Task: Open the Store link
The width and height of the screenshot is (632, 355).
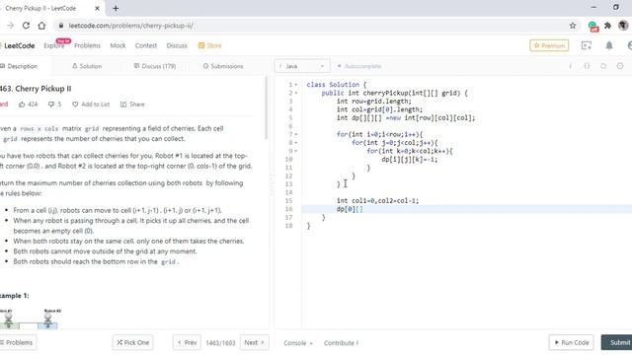Action: pos(210,45)
